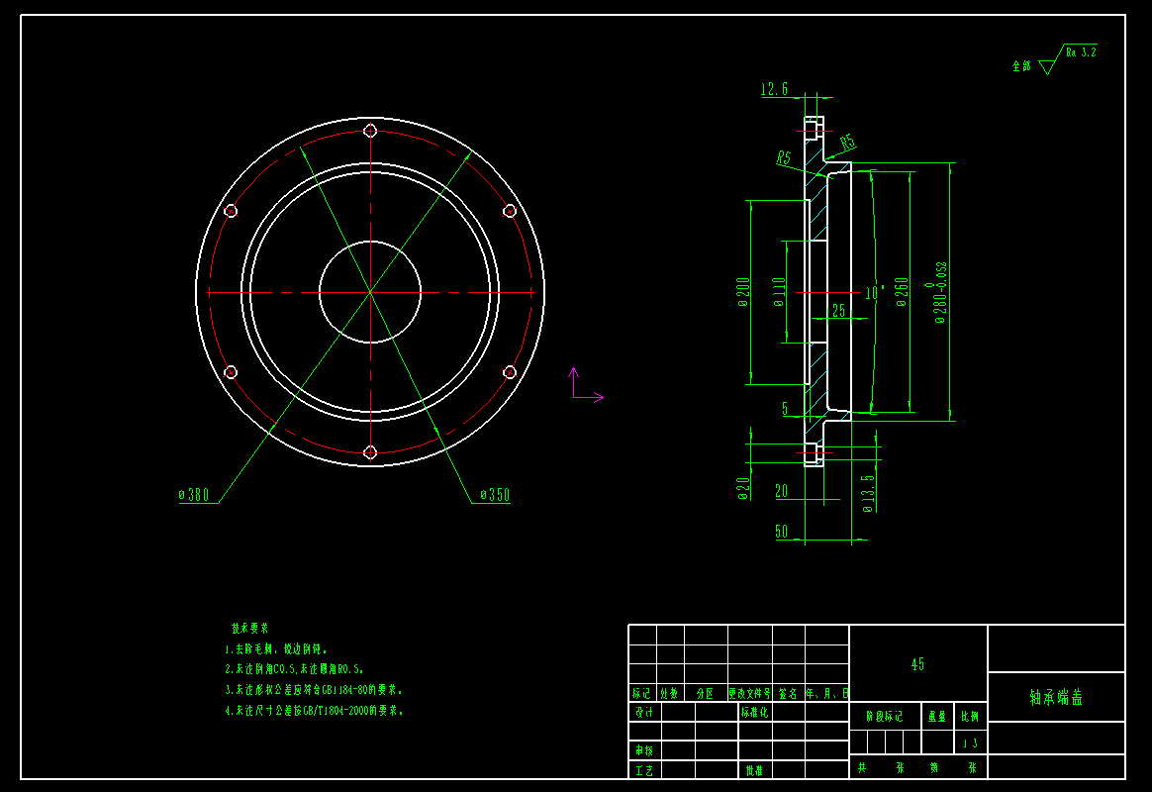1152x792 pixels.
Task: Click the 重量 cell
Action: click(x=936, y=717)
